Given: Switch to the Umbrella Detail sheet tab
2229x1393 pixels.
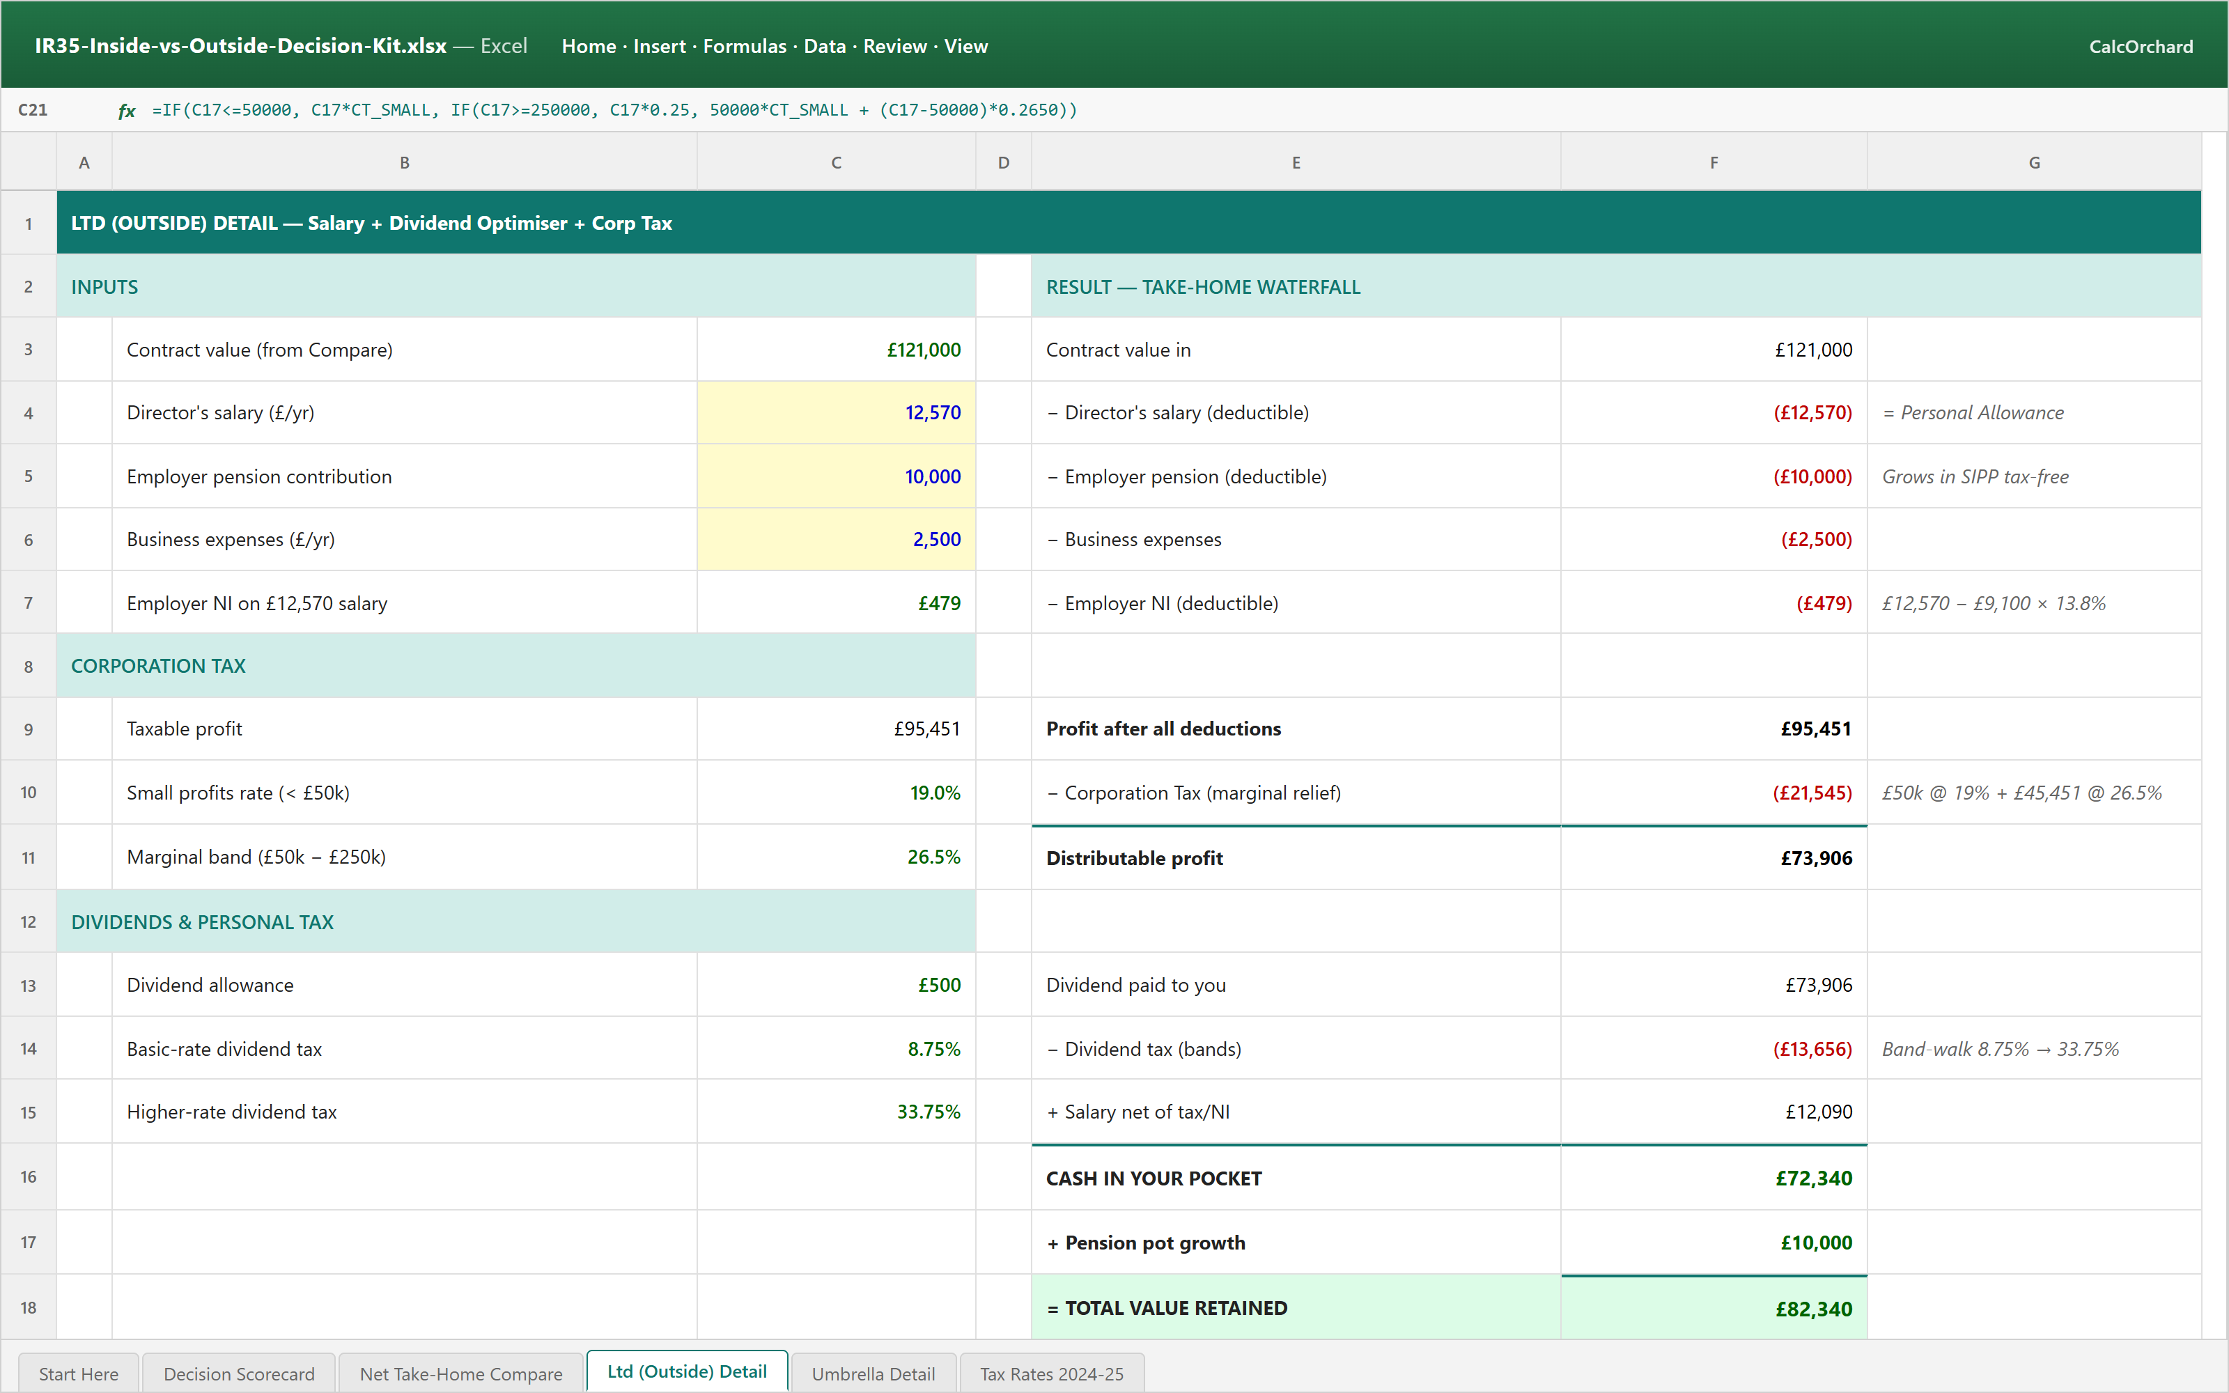Looking at the screenshot, I should (x=873, y=1373).
